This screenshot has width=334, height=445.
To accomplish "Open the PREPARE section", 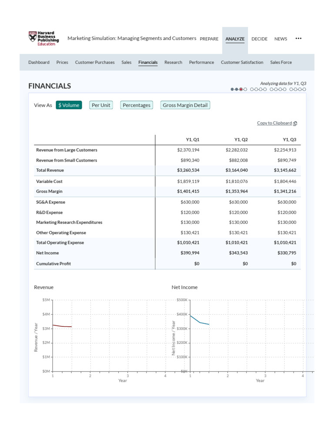I will pyautogui.click(x=209, y=39).
